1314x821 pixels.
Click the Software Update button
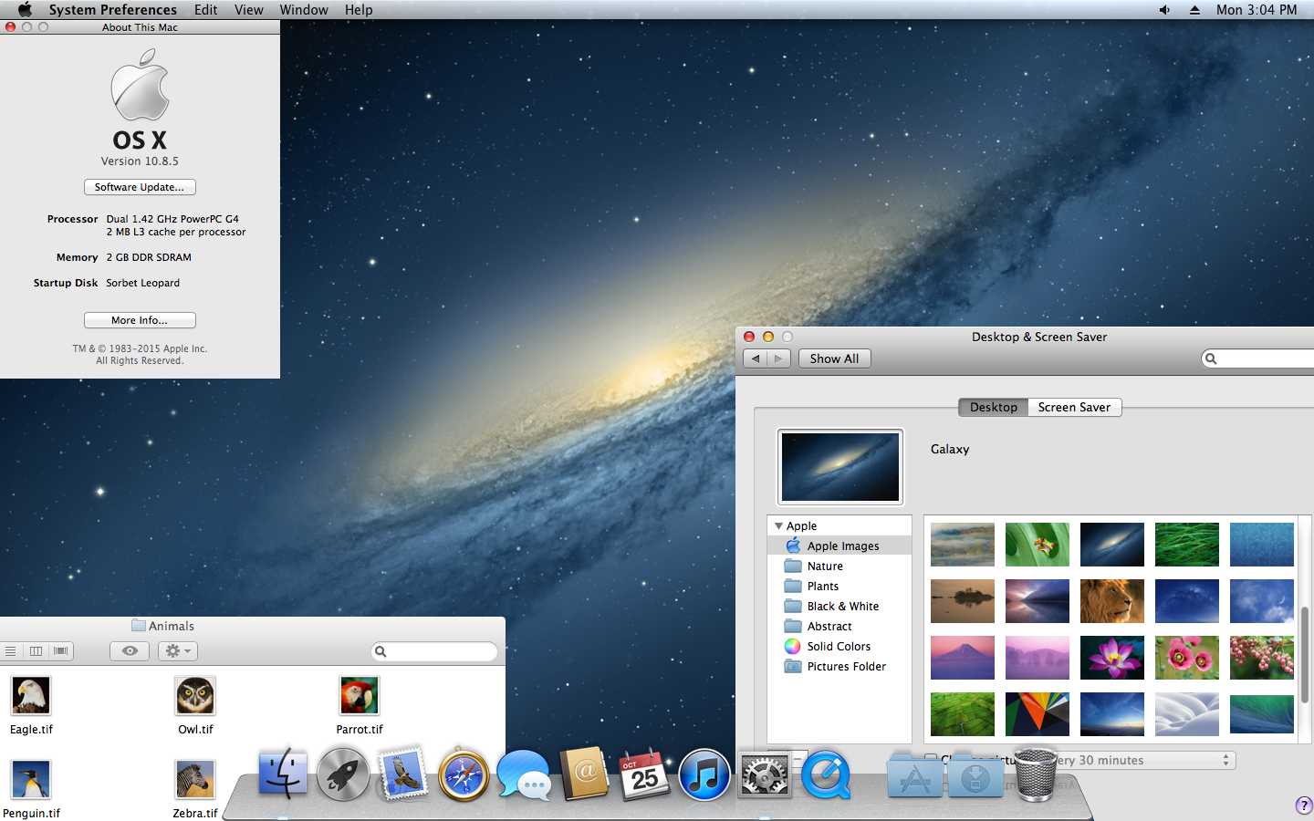click(140, 187)
